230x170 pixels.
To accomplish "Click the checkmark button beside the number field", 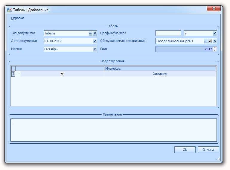I will click(x=215, y=33).
